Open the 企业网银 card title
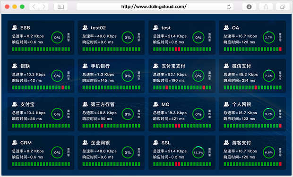This screenshot has height=177, width=293. point(100,143)
